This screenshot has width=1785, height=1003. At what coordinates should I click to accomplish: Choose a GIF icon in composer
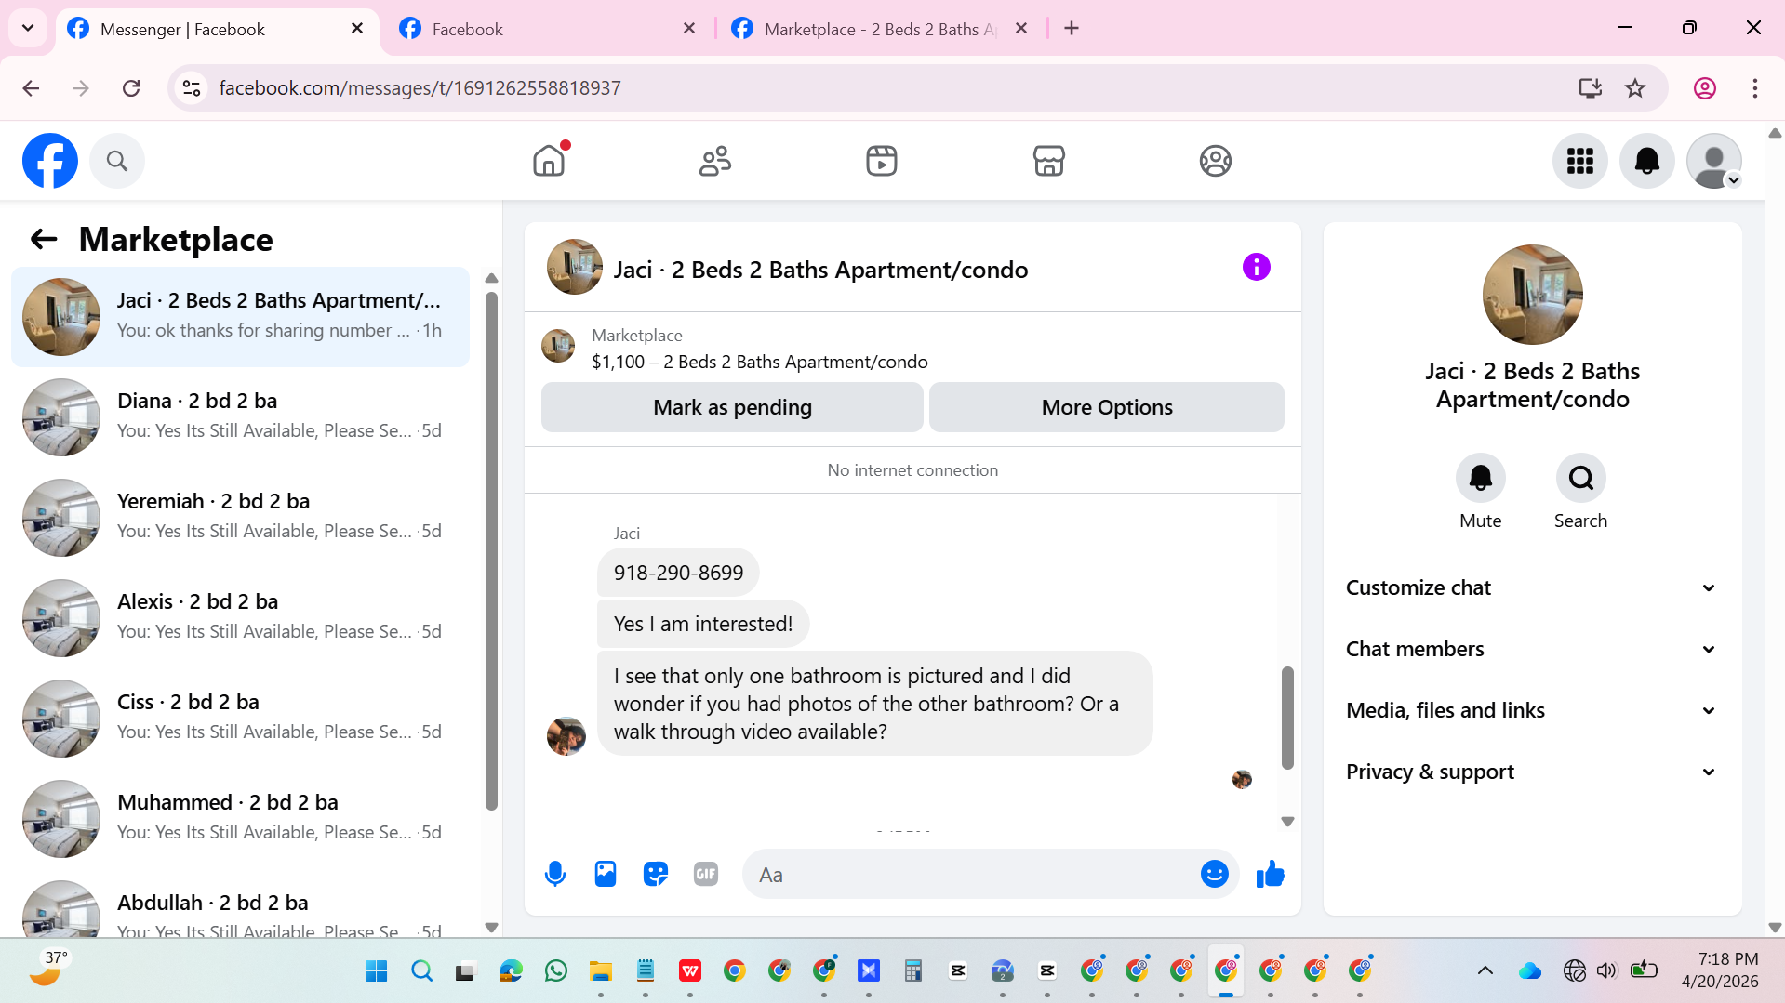(706, 875)
